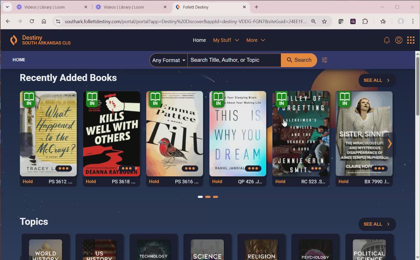Click the HOME breadcrumb

coord(19,60)
